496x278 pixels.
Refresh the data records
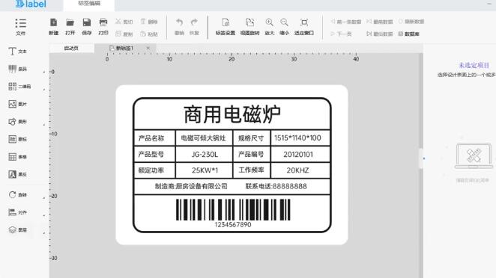(411, 22)
